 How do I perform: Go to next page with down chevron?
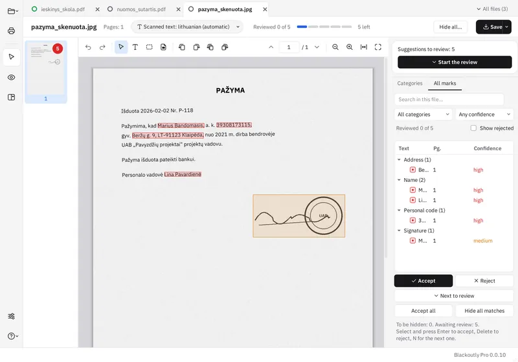tap(317, 47)
